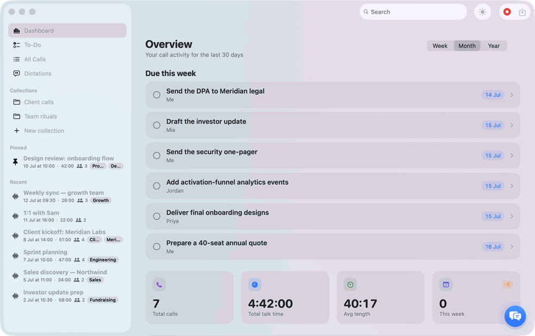The image size is (535, 336).
Task: Click the search magnifier icon
Action: click(366, 12)
